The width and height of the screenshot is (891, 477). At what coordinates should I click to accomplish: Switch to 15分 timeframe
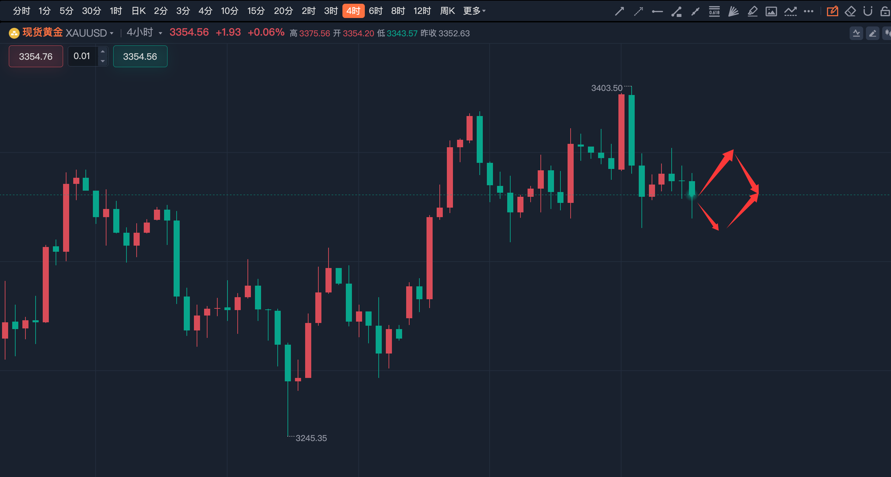[256, 11]
